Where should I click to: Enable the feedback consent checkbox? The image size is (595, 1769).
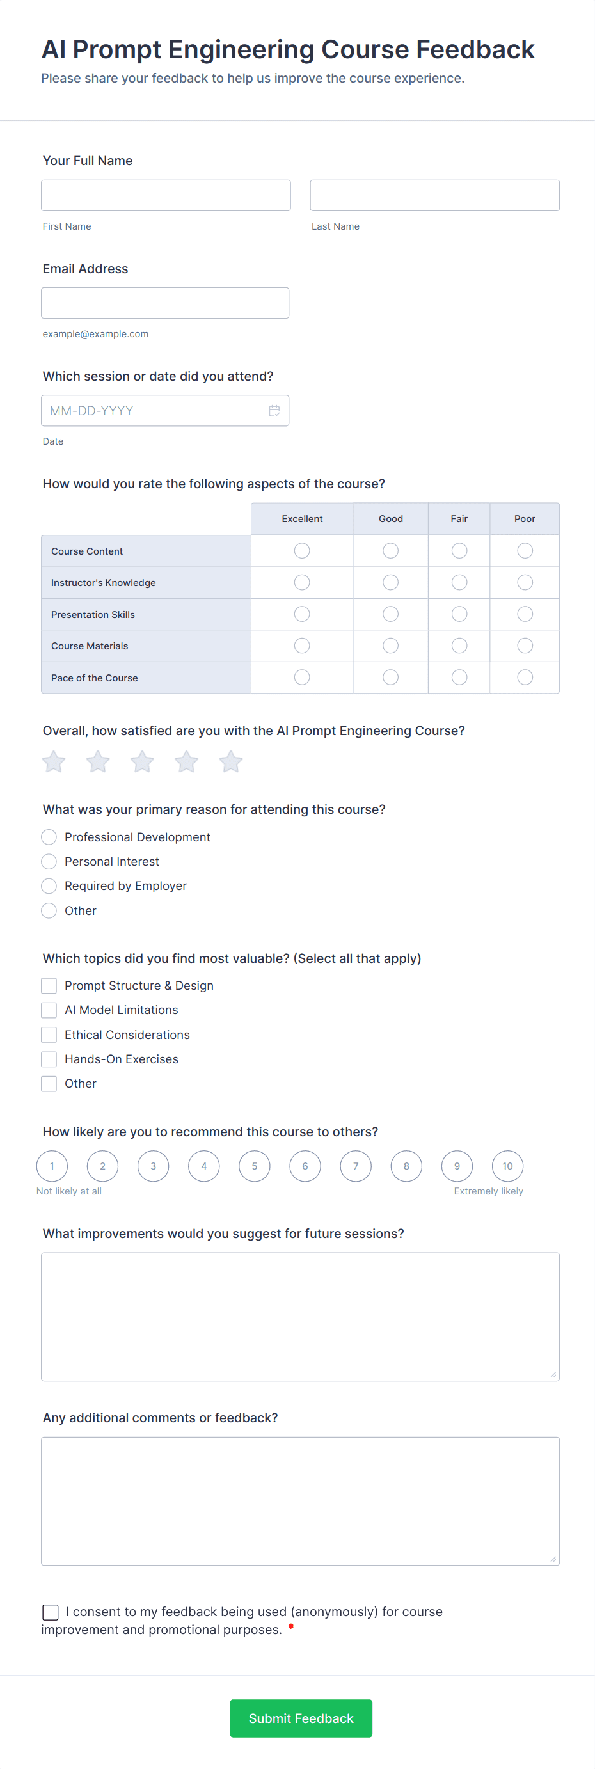click(x=49, y=1612)
